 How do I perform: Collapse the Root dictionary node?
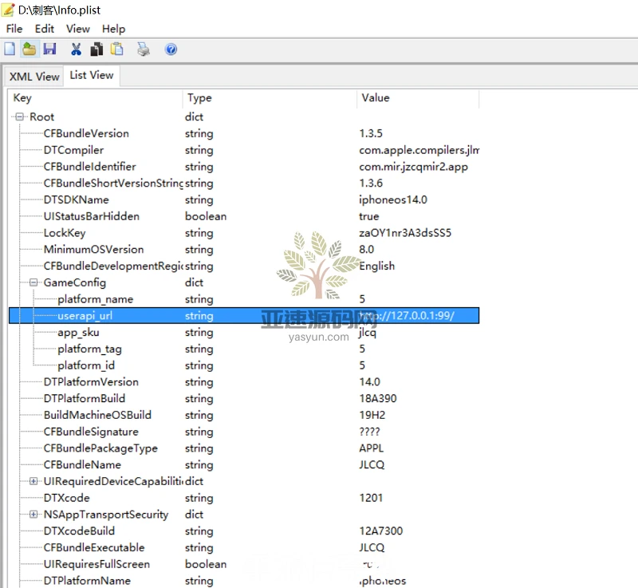pos(18,116)
